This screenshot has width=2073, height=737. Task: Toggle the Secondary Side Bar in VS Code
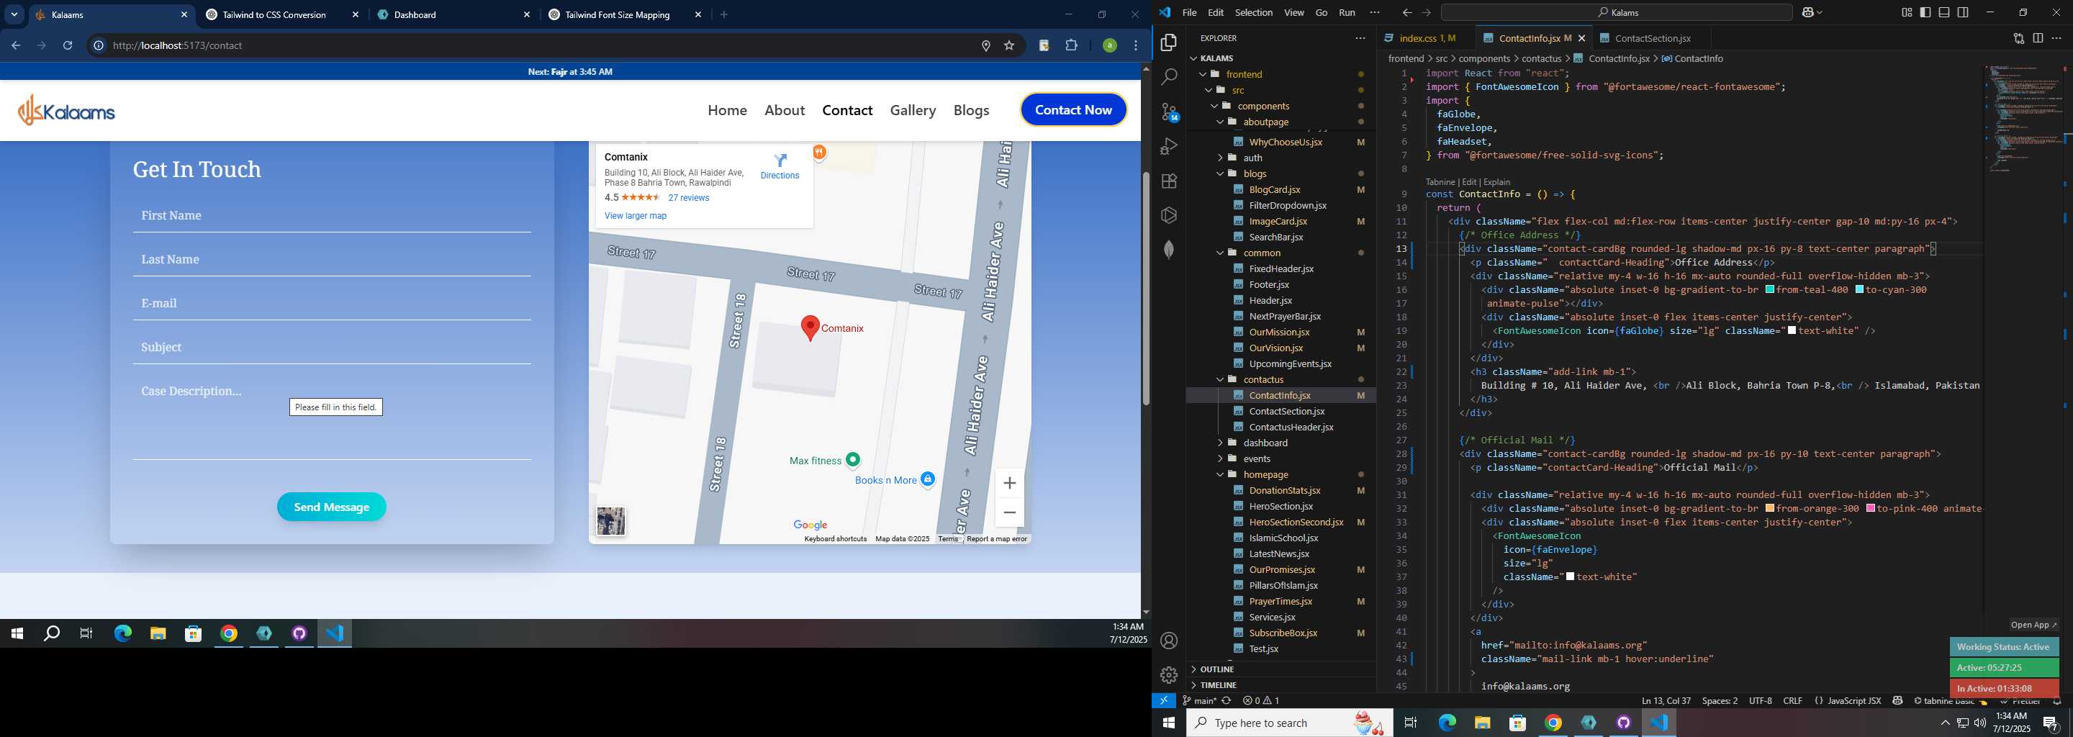(x=1963, y=13)
